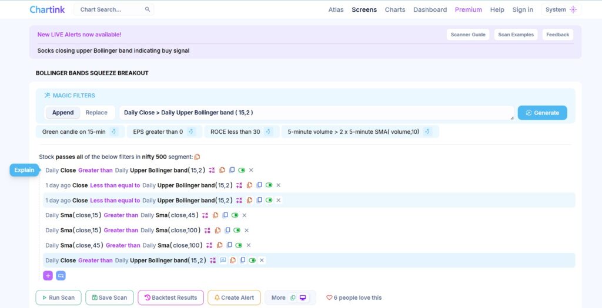Click the system theme icon in top bar
This screenshot has width=602, height=308.
573,10
